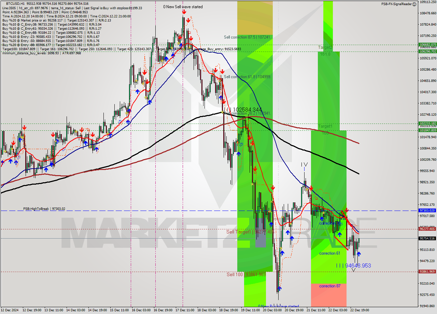Image resolution: width=437 pixels, height=314 pixels.
Task: Click the blue 97303.020 price tag
Action: [427, 211]
